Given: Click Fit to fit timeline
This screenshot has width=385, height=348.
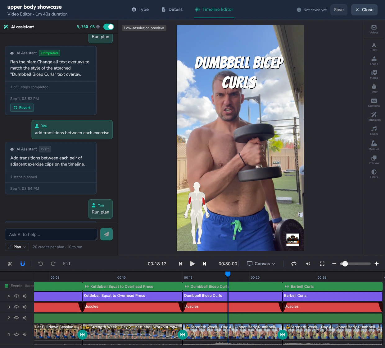Looking at the screenshot, I should [67, 264].
